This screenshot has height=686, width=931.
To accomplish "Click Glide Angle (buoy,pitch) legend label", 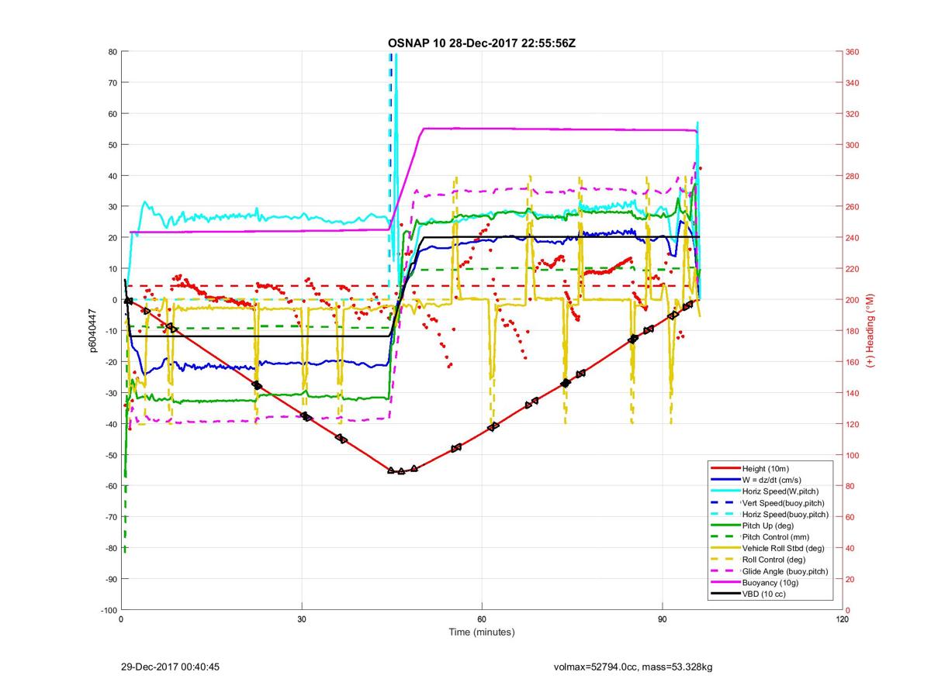I will click(x=785, y=571).
